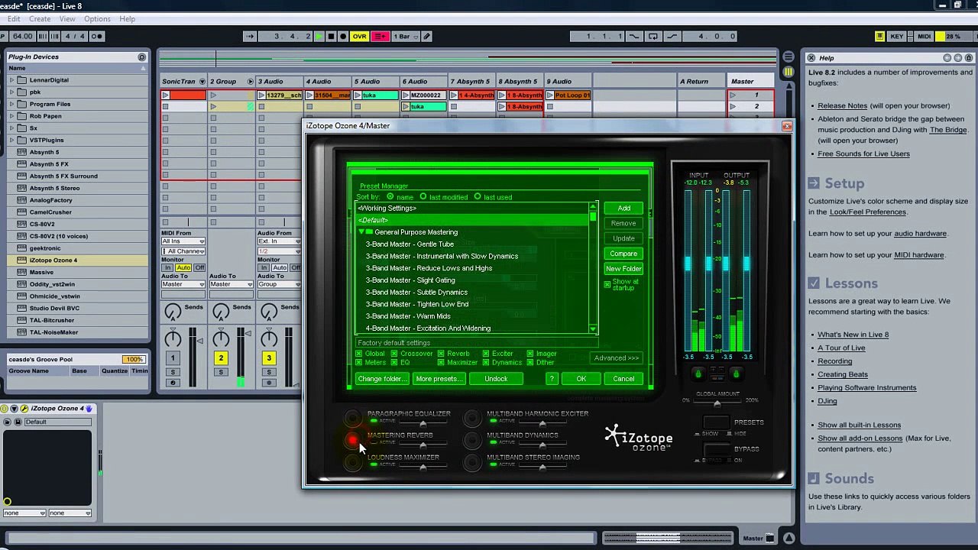978x550 pixels.
Task: Toggle the computer MIDI keyboard icon
Action: [x=879, y=36]
